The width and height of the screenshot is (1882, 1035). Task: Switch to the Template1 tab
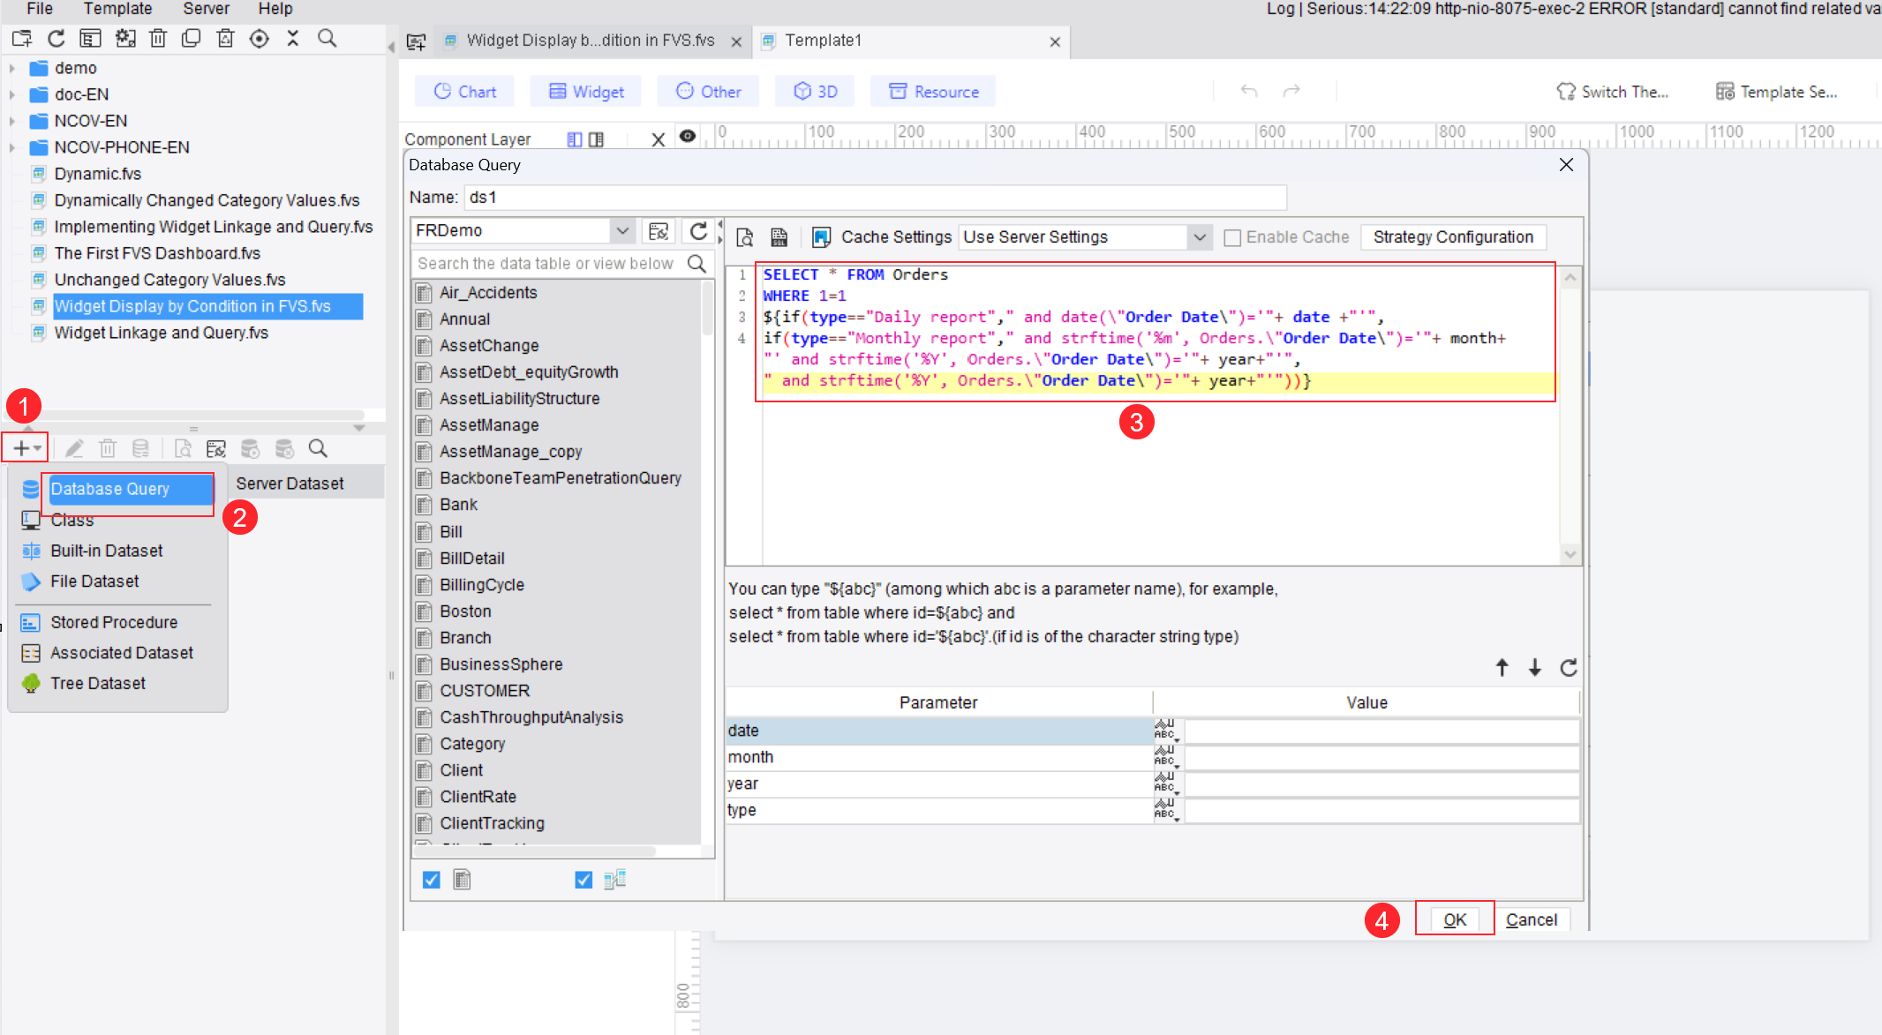(823, 41)
